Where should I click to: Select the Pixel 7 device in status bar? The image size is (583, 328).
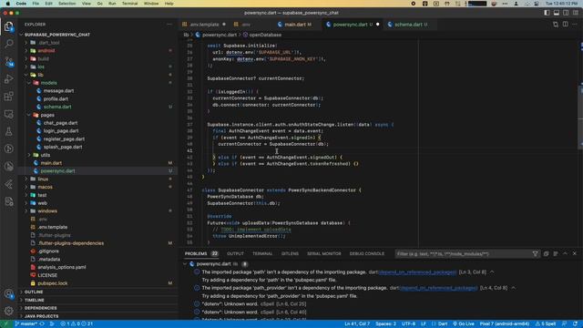coord(504,324)
